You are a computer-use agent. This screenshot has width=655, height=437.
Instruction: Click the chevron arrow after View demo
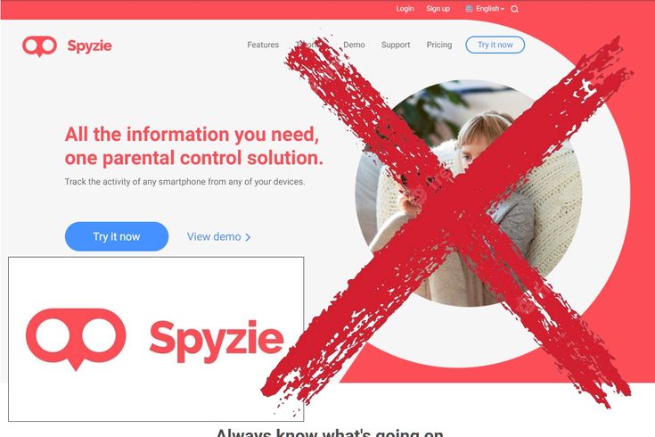click(x=248, y=237)
